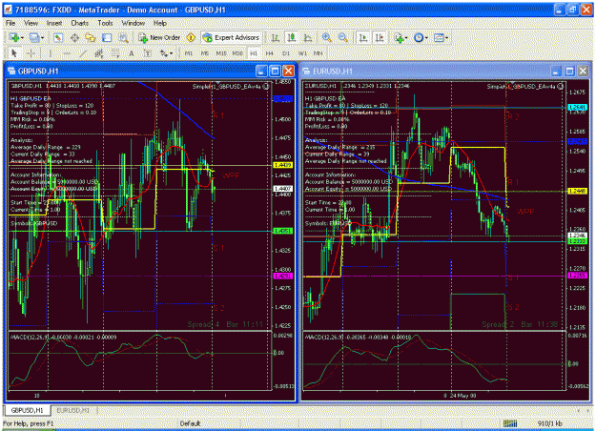This screenshot has height=431, width=596.
Task: Toggle M1 timeframe button
Action: pyautogui.click(x=189, y=53)
